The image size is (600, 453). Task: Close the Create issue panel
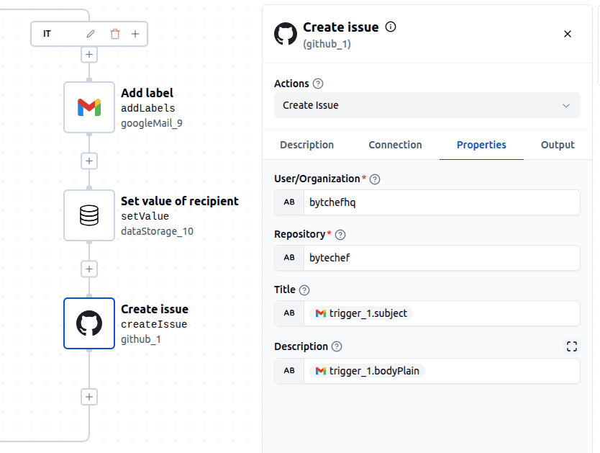567,34
